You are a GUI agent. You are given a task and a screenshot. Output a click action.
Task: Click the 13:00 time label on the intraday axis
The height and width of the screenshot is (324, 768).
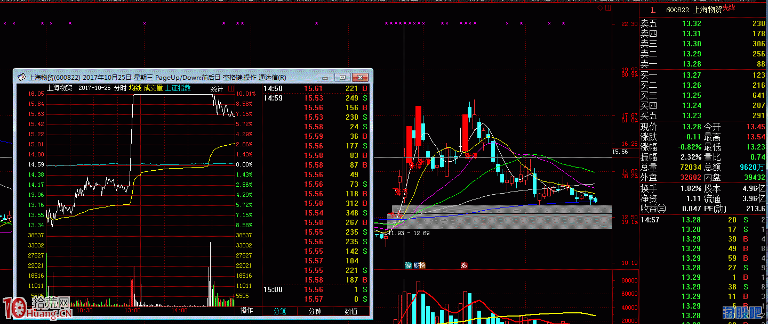pos(133,310)
